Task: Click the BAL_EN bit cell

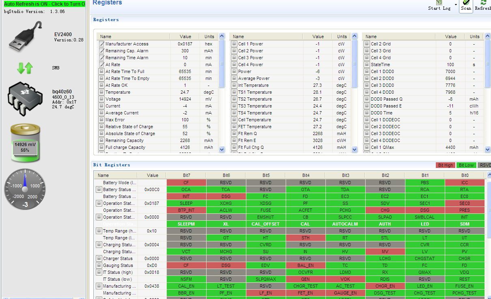Action: pos(306,265)
